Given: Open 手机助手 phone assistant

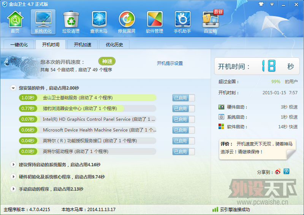Looking at the screenshot, I should point(182,22).
